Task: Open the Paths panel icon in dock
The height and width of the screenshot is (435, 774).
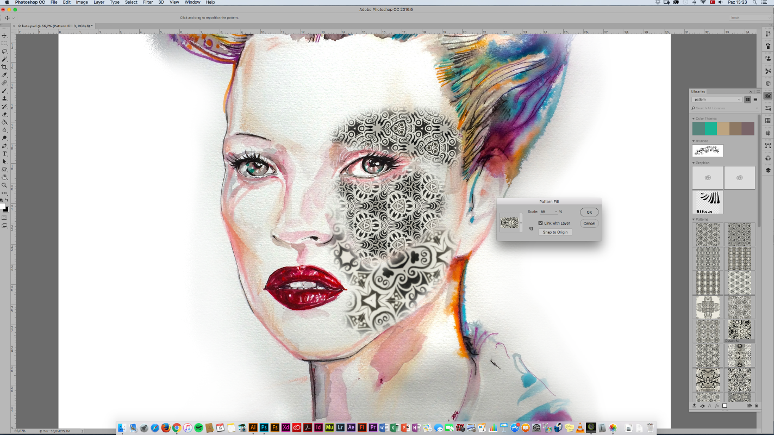Action: coord(768,145)
